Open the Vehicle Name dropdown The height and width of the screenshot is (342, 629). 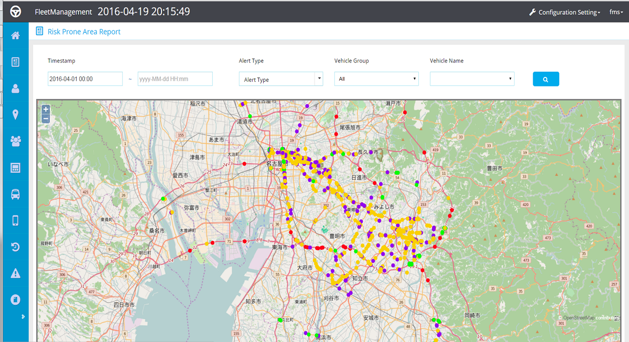(472, 79)
